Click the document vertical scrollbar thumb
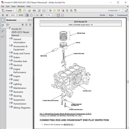129x129 pixels. tap(128, 82)
